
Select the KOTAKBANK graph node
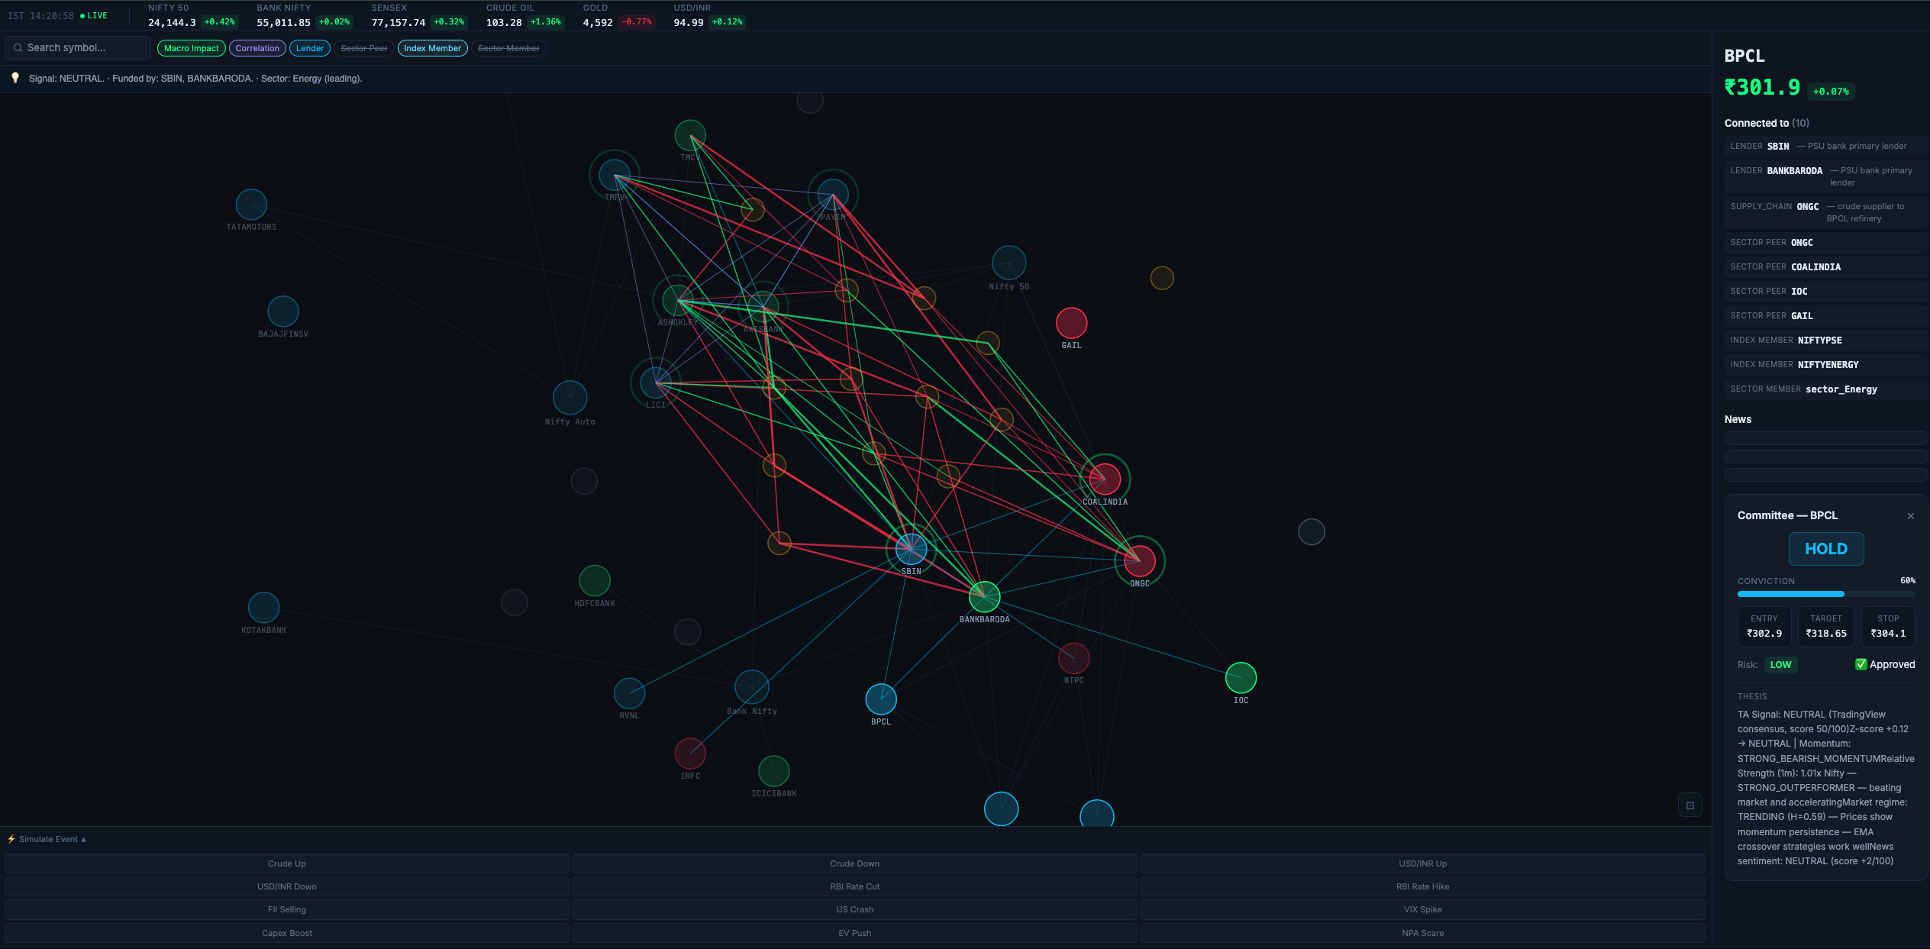click(263, 608)
